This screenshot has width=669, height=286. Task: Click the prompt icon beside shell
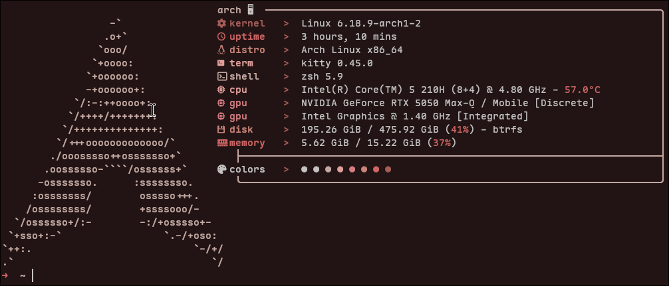pyautogui.click(x=222, y=76)
